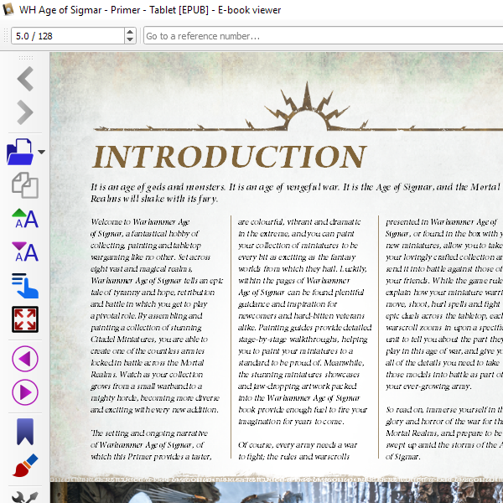Click the artwork image at the page bottom
Screen dimensions: 503x503
click(x=277, y=492)
